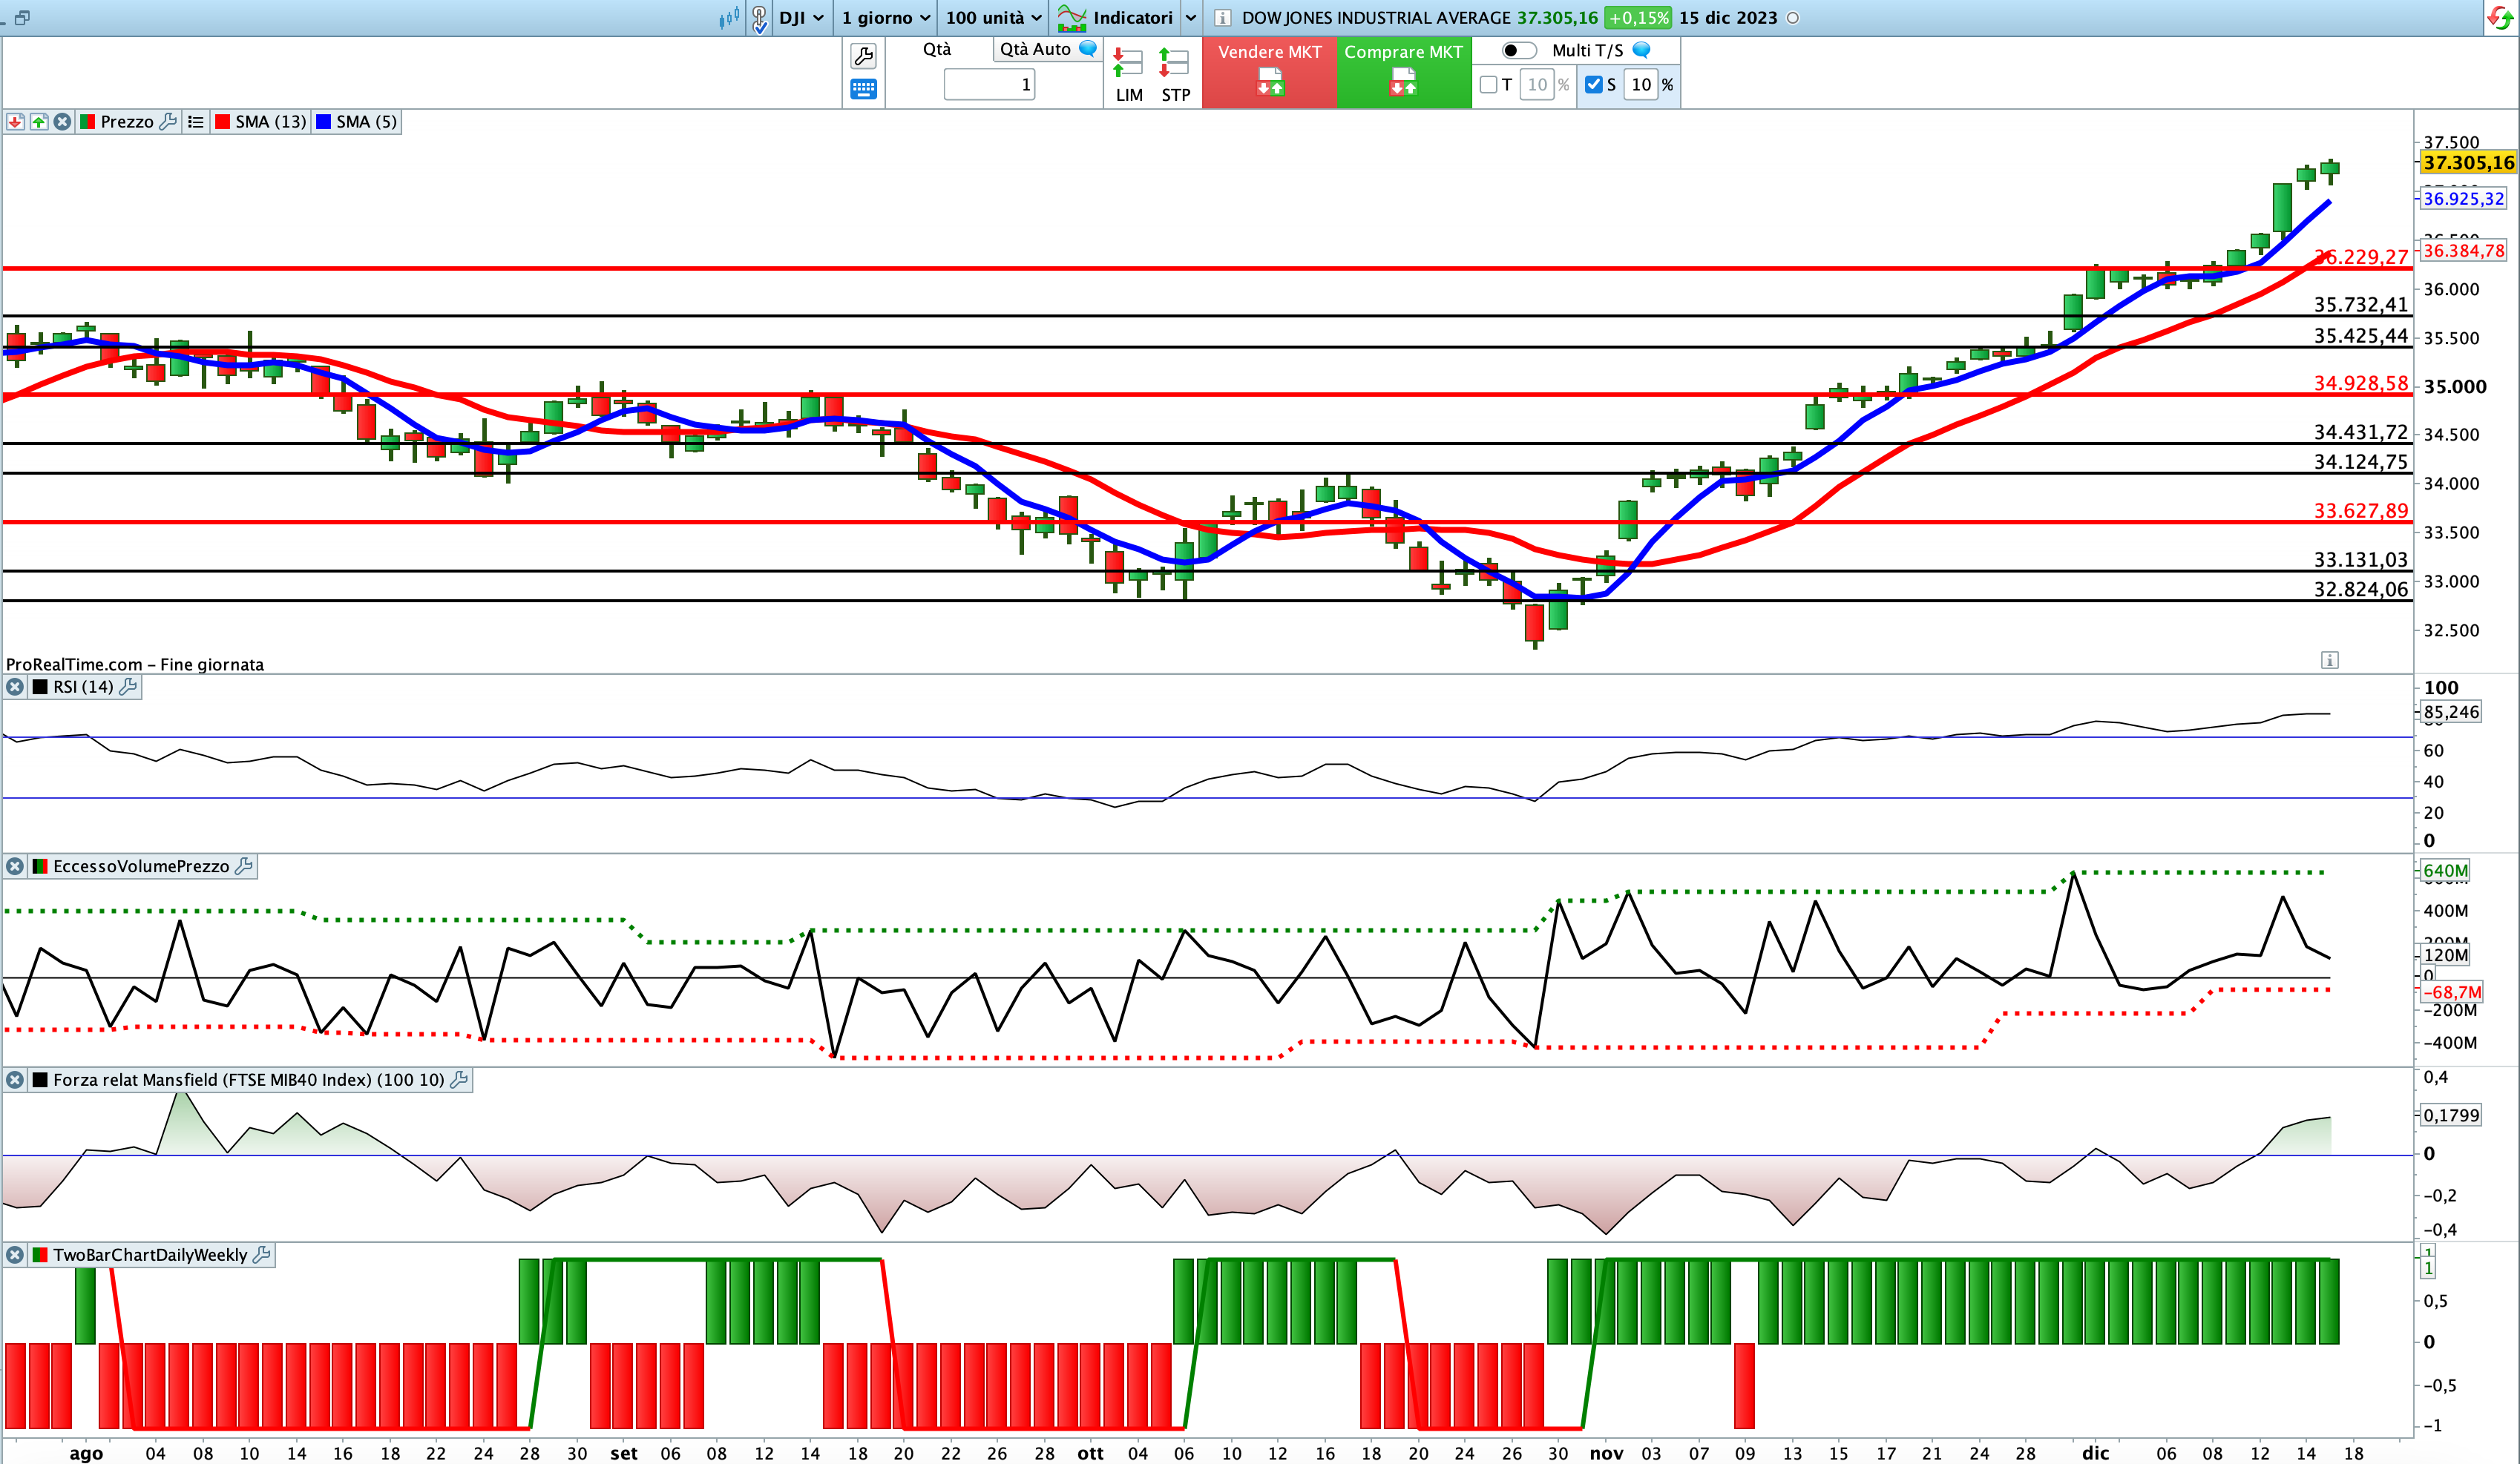The image size is (2520, 1464).
Task: Open the DJI symbol dropdown
Action: tap(801, 18)
